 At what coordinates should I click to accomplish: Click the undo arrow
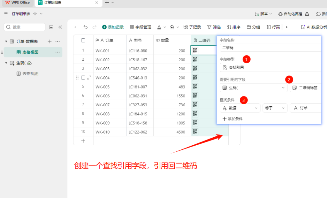pyautogui.click(x=86, y=27)
